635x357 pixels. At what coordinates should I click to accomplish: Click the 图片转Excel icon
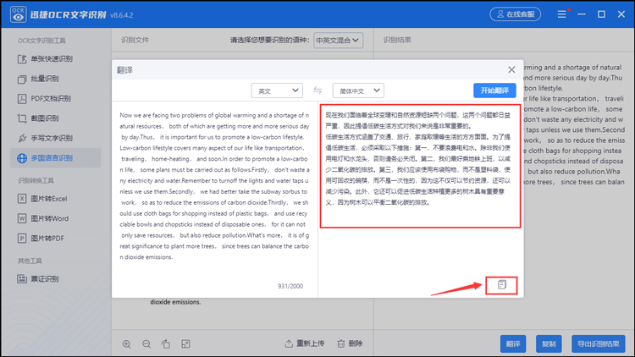pos(22,199)
